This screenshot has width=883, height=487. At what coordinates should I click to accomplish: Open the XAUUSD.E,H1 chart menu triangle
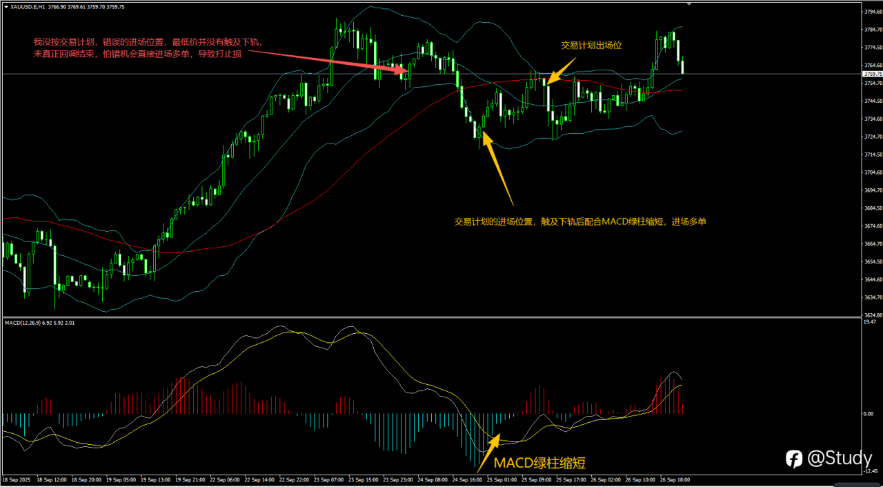click(6, 6)
